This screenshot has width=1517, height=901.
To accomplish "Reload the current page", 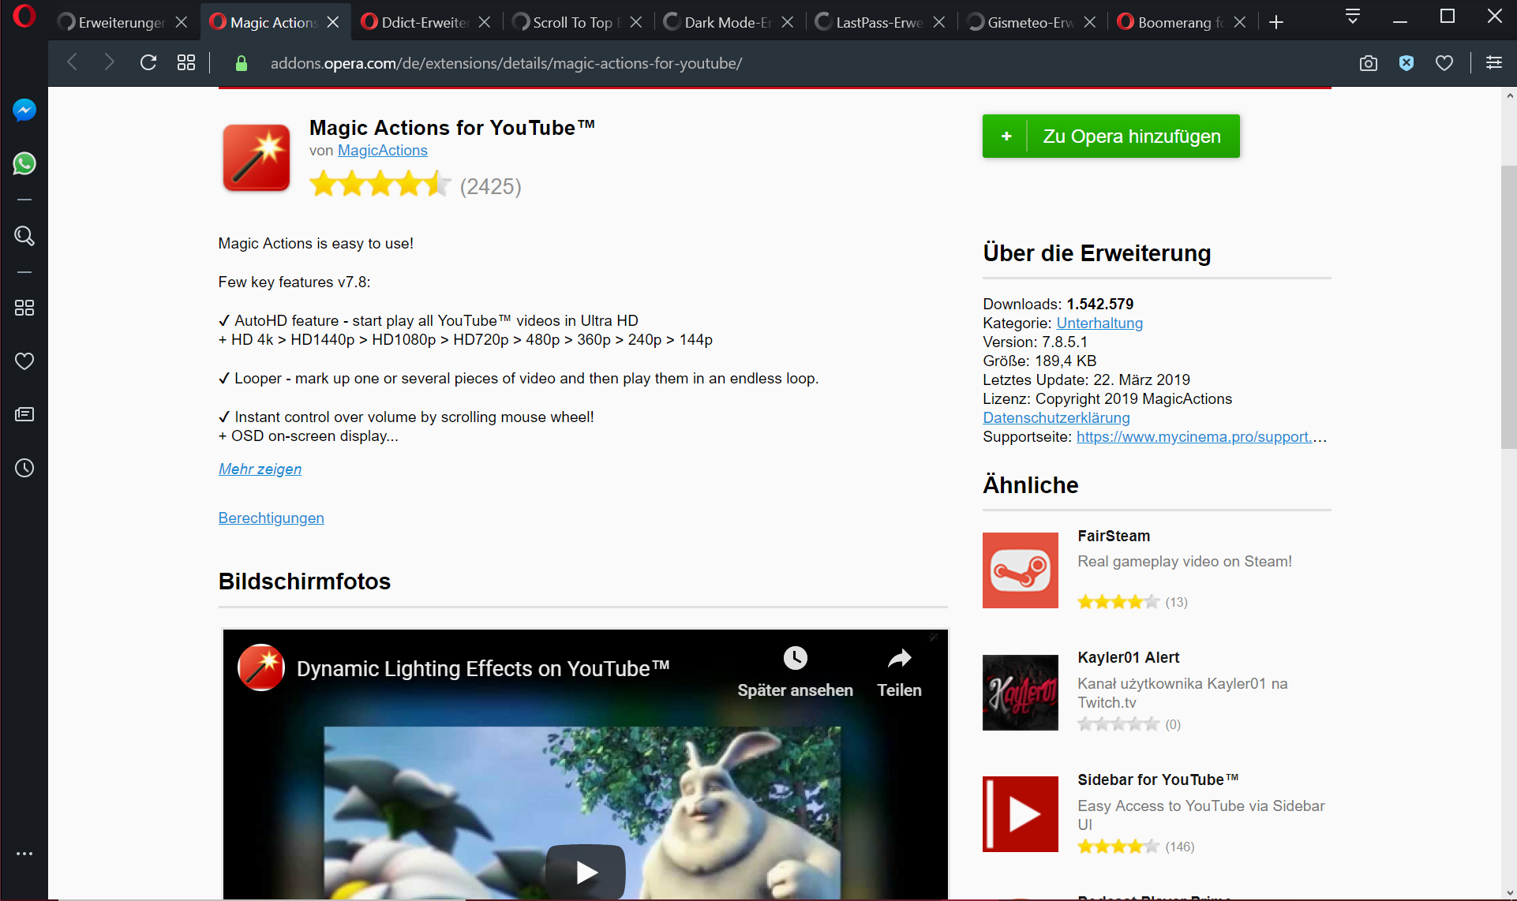I will [x=148, y=63].
